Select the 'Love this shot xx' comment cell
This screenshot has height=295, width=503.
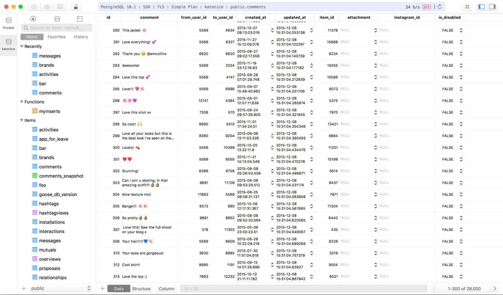[x=149, y=113]
